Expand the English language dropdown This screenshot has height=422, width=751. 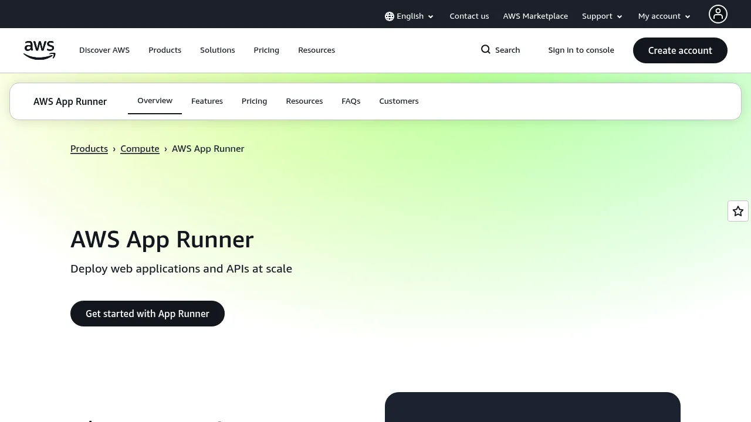(x=410, y=16)
